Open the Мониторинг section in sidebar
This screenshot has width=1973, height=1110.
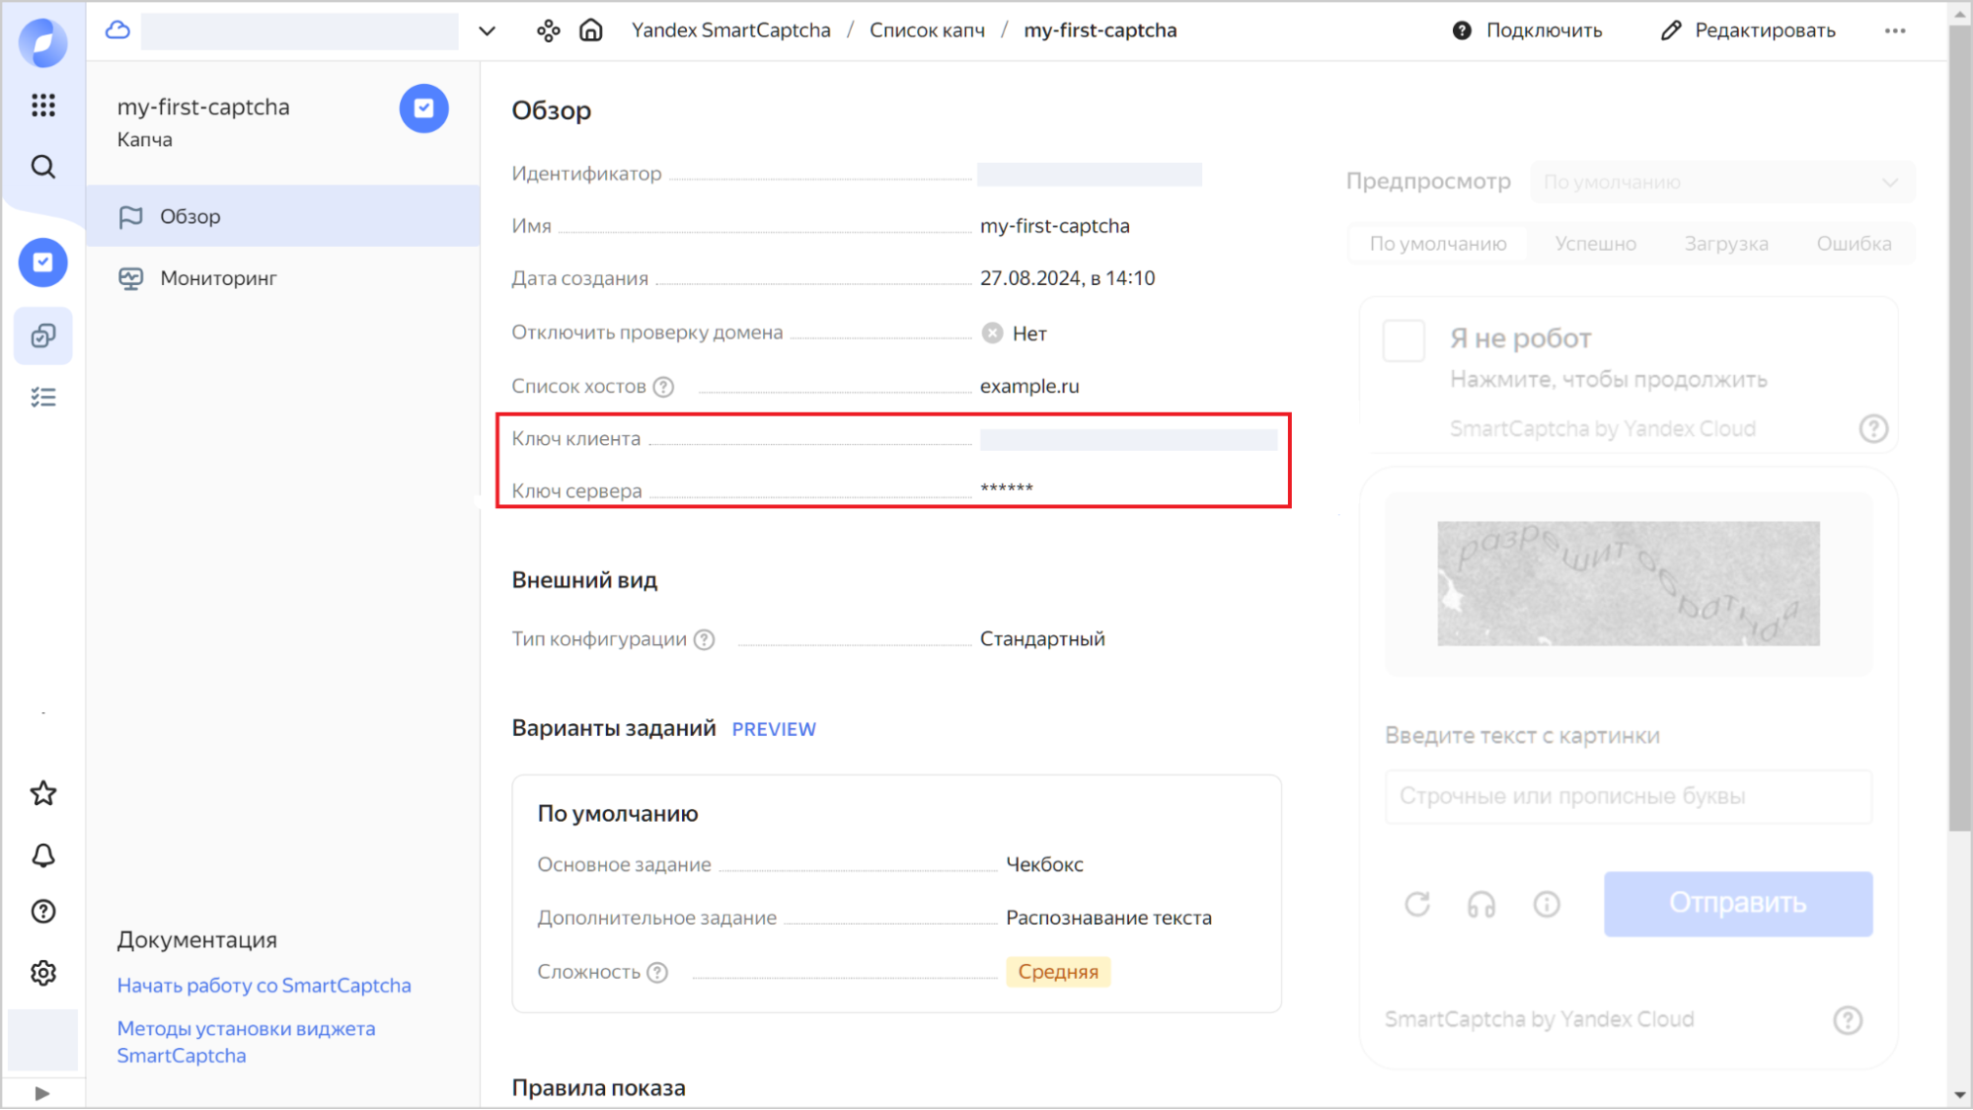218,278
